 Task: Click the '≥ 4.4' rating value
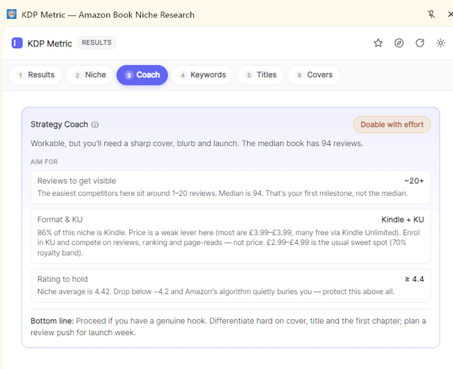414,279
